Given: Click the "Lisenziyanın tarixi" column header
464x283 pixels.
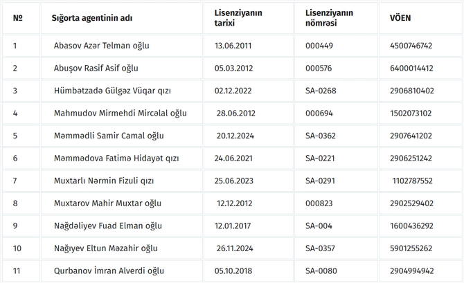Looking at the screenshot, I should 238,18.
